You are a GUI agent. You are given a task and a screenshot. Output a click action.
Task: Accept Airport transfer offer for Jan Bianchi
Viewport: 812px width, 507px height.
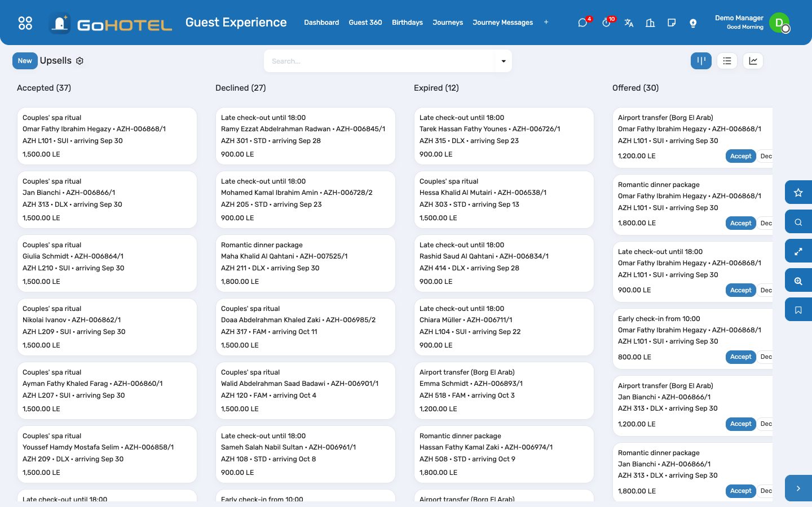tap(740, 424)
